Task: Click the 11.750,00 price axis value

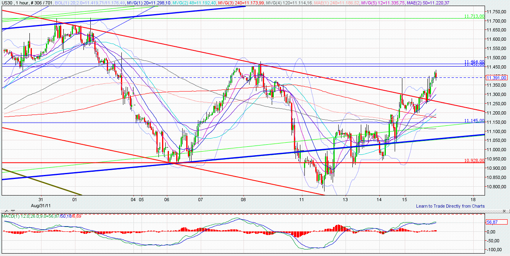Action: click(497, 11)
